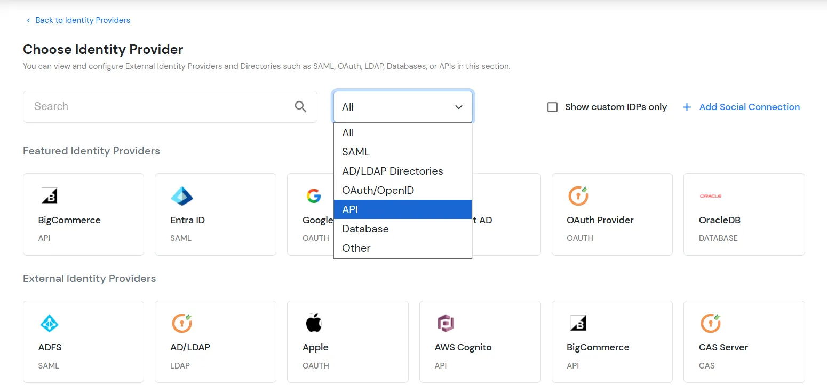This screenshot has height=391, width=827.
Task: Click the CAS Server logo icon
Action: (710, 323)
